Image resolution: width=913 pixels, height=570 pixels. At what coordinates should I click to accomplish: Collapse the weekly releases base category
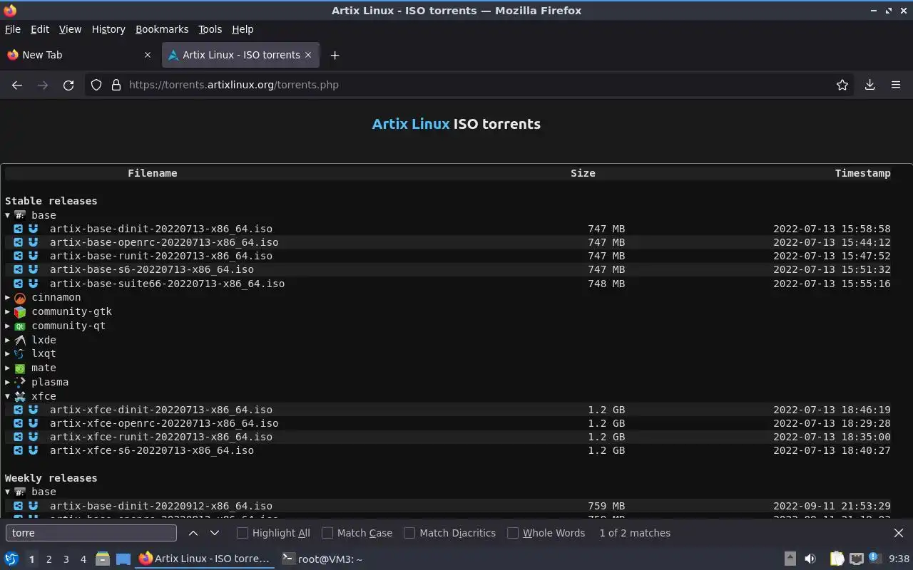coord(8,492)
